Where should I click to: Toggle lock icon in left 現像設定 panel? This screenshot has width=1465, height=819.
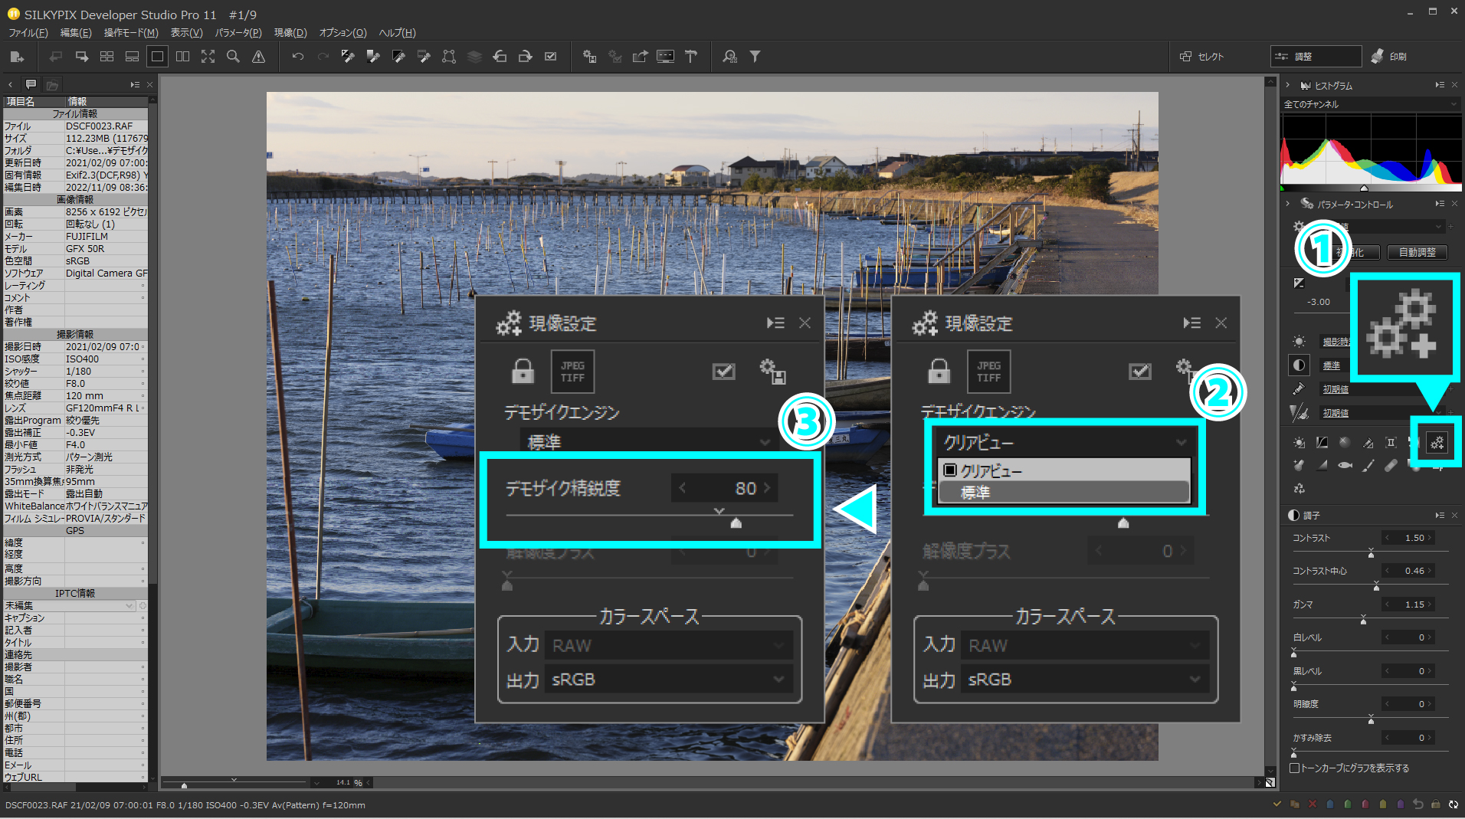coord(523,372)
